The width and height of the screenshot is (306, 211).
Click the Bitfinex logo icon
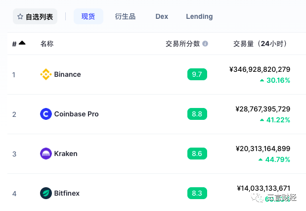45,193
